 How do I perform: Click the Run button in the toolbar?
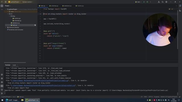click(x=144, y=2)
